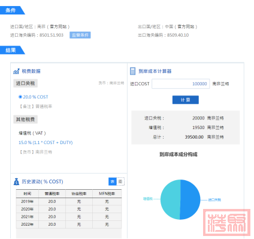This screenshot has height=239, width=254.
Task: Click the 总计 value 39500.00
Action: coord(194,137)
